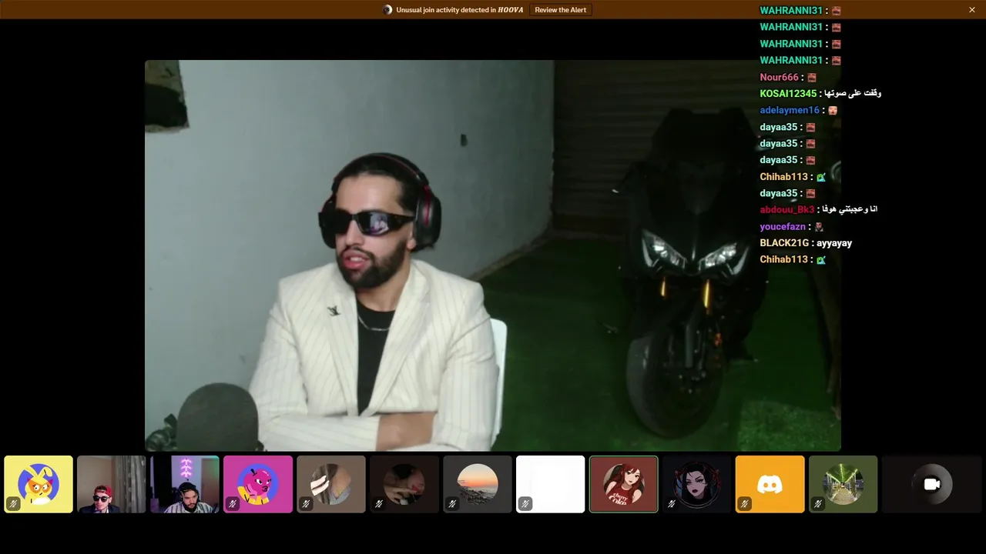Image resolution: width=986 pixels, height=554 pixels.
Task: Click the muted mic icon on yellow avatar tile
Action: [x=13, y=504]
